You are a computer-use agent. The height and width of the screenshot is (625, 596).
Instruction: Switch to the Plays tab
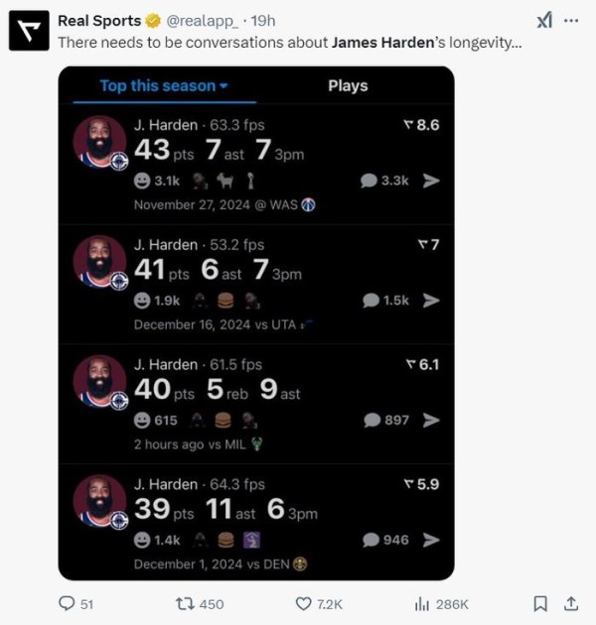point(348,85)
